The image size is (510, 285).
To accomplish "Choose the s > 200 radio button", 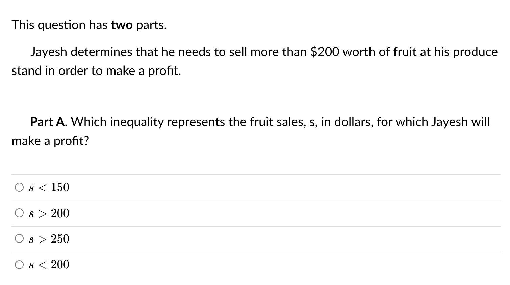I will 19,213.
